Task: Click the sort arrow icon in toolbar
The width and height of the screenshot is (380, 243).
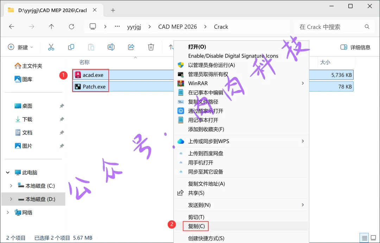Action: [171, 47]
